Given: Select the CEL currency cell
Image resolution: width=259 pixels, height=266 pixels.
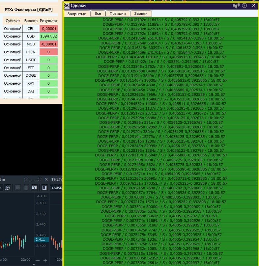Looking at the screenshot, I should (x=31, y=29).
